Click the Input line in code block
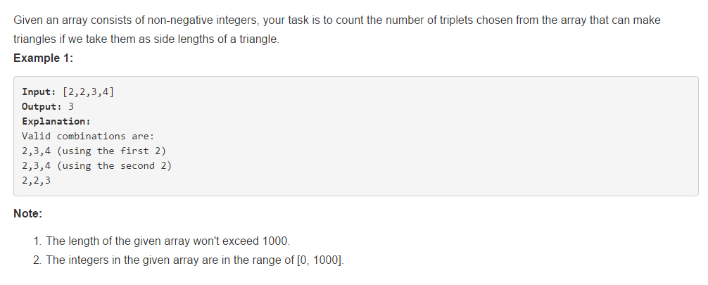This screenshot has height=285, width=708. 68,92
